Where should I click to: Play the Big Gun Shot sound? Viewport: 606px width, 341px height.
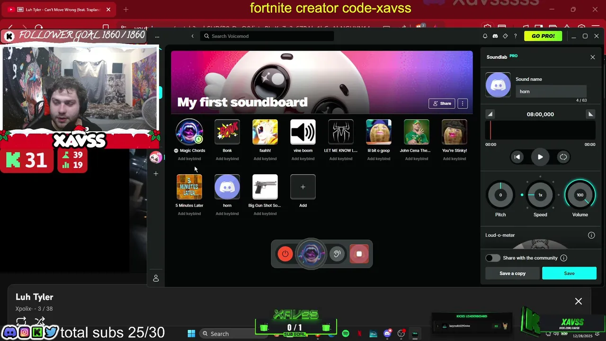pyautogui.click(x=265, y=187)
